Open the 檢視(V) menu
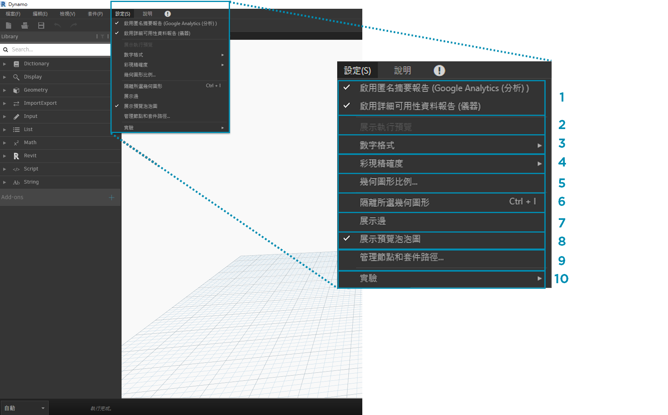This screenshot has width=668, height=415. click(x=67, y=14)
